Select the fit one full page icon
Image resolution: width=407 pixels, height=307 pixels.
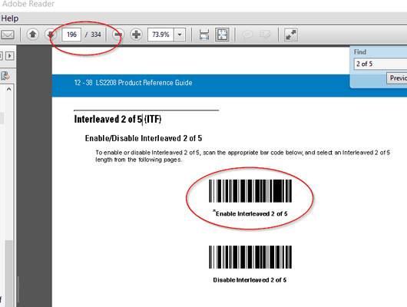[222, 35]
